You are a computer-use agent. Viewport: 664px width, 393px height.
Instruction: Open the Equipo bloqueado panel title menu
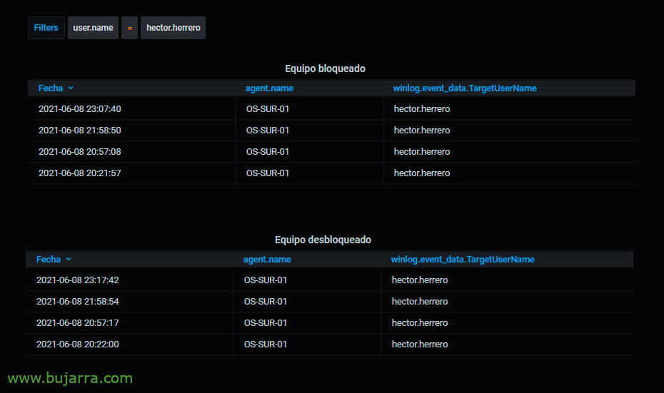pyautogui.click(x=326, y=68)
